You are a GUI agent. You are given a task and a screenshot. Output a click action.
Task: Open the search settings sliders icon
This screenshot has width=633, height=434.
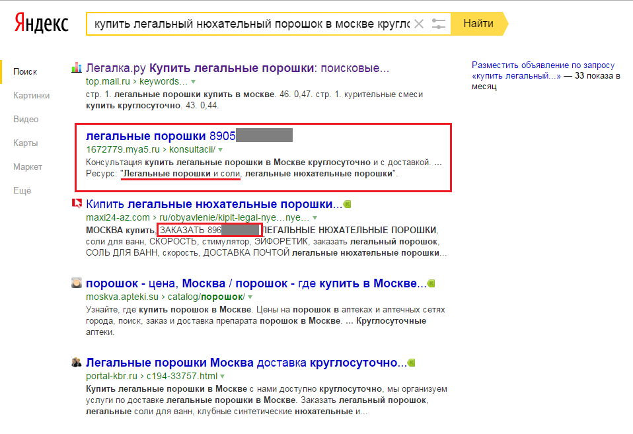439,24
